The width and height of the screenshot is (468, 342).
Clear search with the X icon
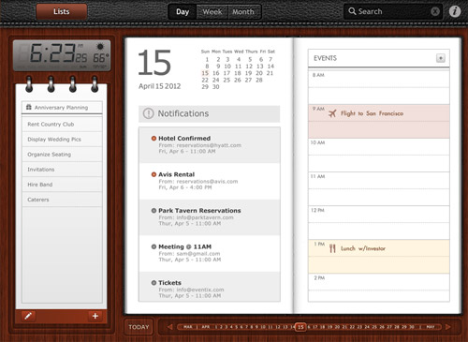(435, 11)
